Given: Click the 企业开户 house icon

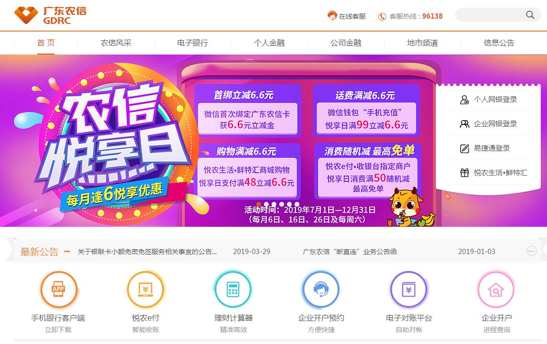Looking at the screenshot, I should [x=496, y=289].
